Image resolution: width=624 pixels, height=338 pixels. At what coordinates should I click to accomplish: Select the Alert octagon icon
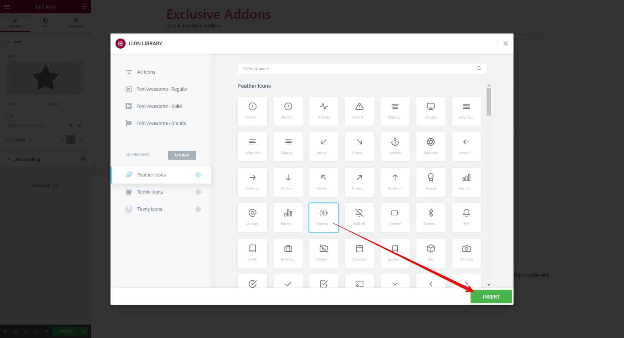coord(253,111)
